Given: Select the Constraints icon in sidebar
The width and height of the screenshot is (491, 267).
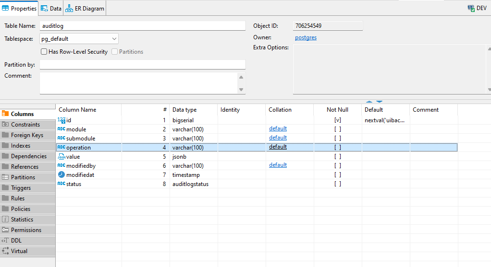Looking at the screenshot, I should 5,125.
